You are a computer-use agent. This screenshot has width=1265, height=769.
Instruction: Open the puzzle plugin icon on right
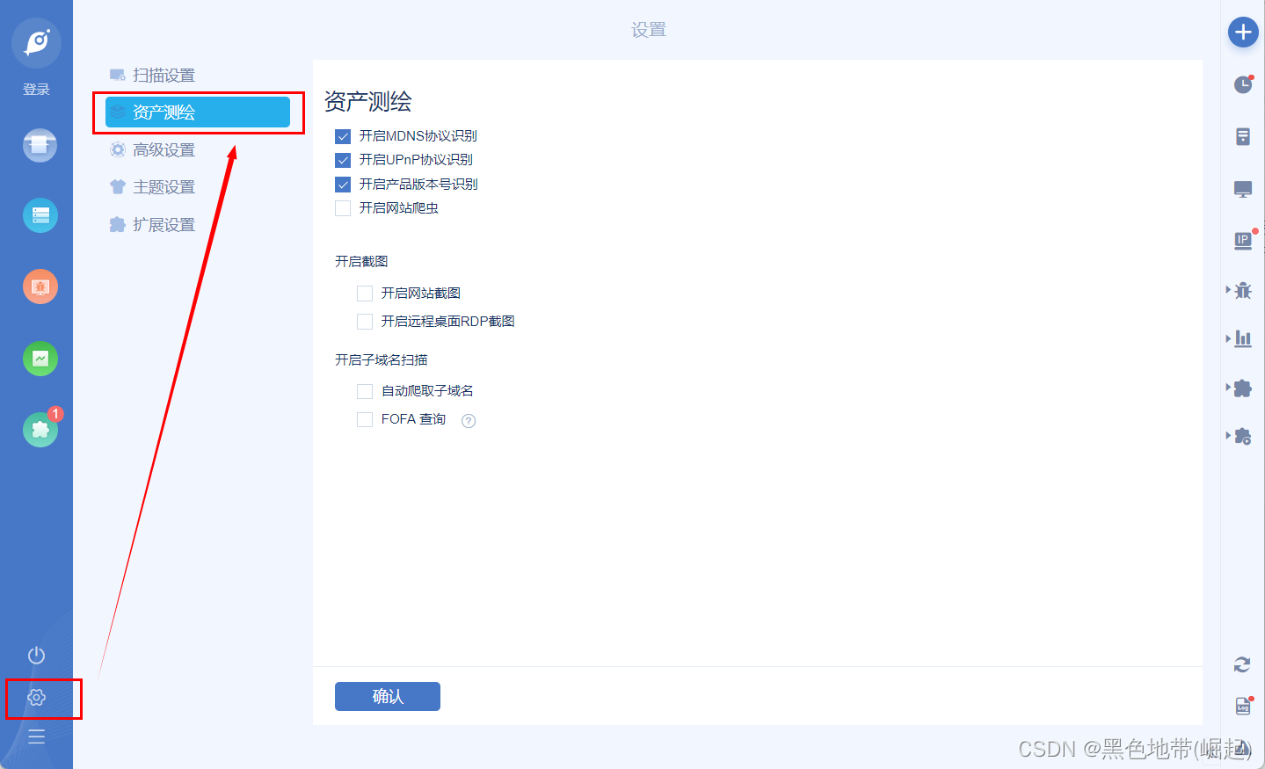coord(1243,388)
